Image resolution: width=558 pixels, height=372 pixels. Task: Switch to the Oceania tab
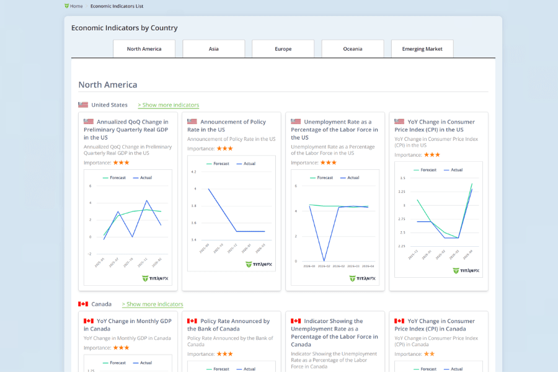point(353,49)
